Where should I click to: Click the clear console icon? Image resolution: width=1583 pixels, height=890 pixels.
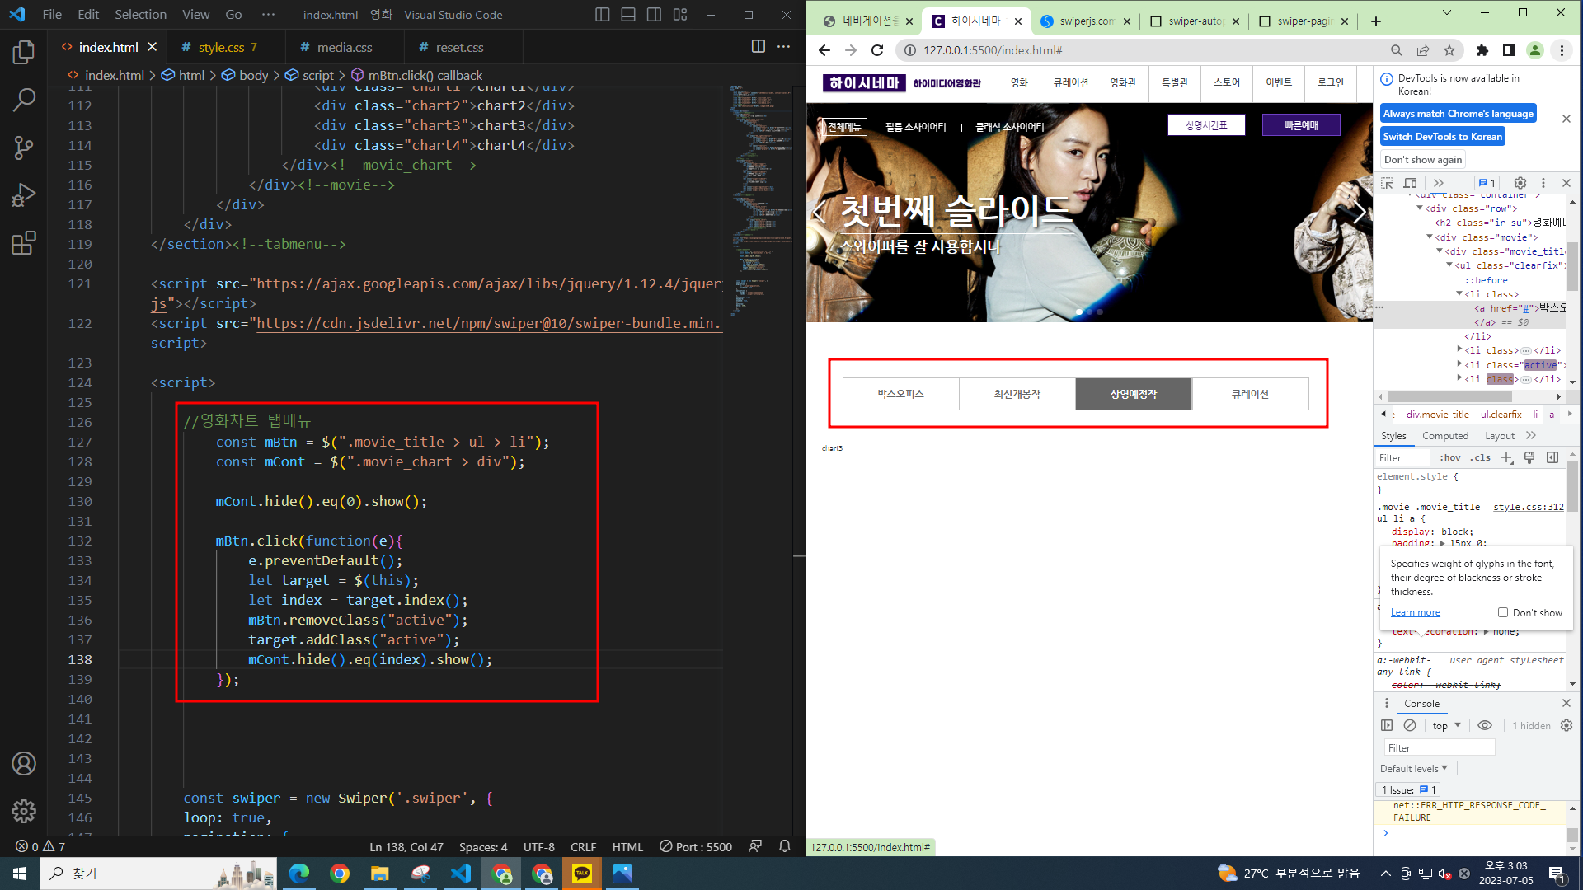tap(1410, 725)
